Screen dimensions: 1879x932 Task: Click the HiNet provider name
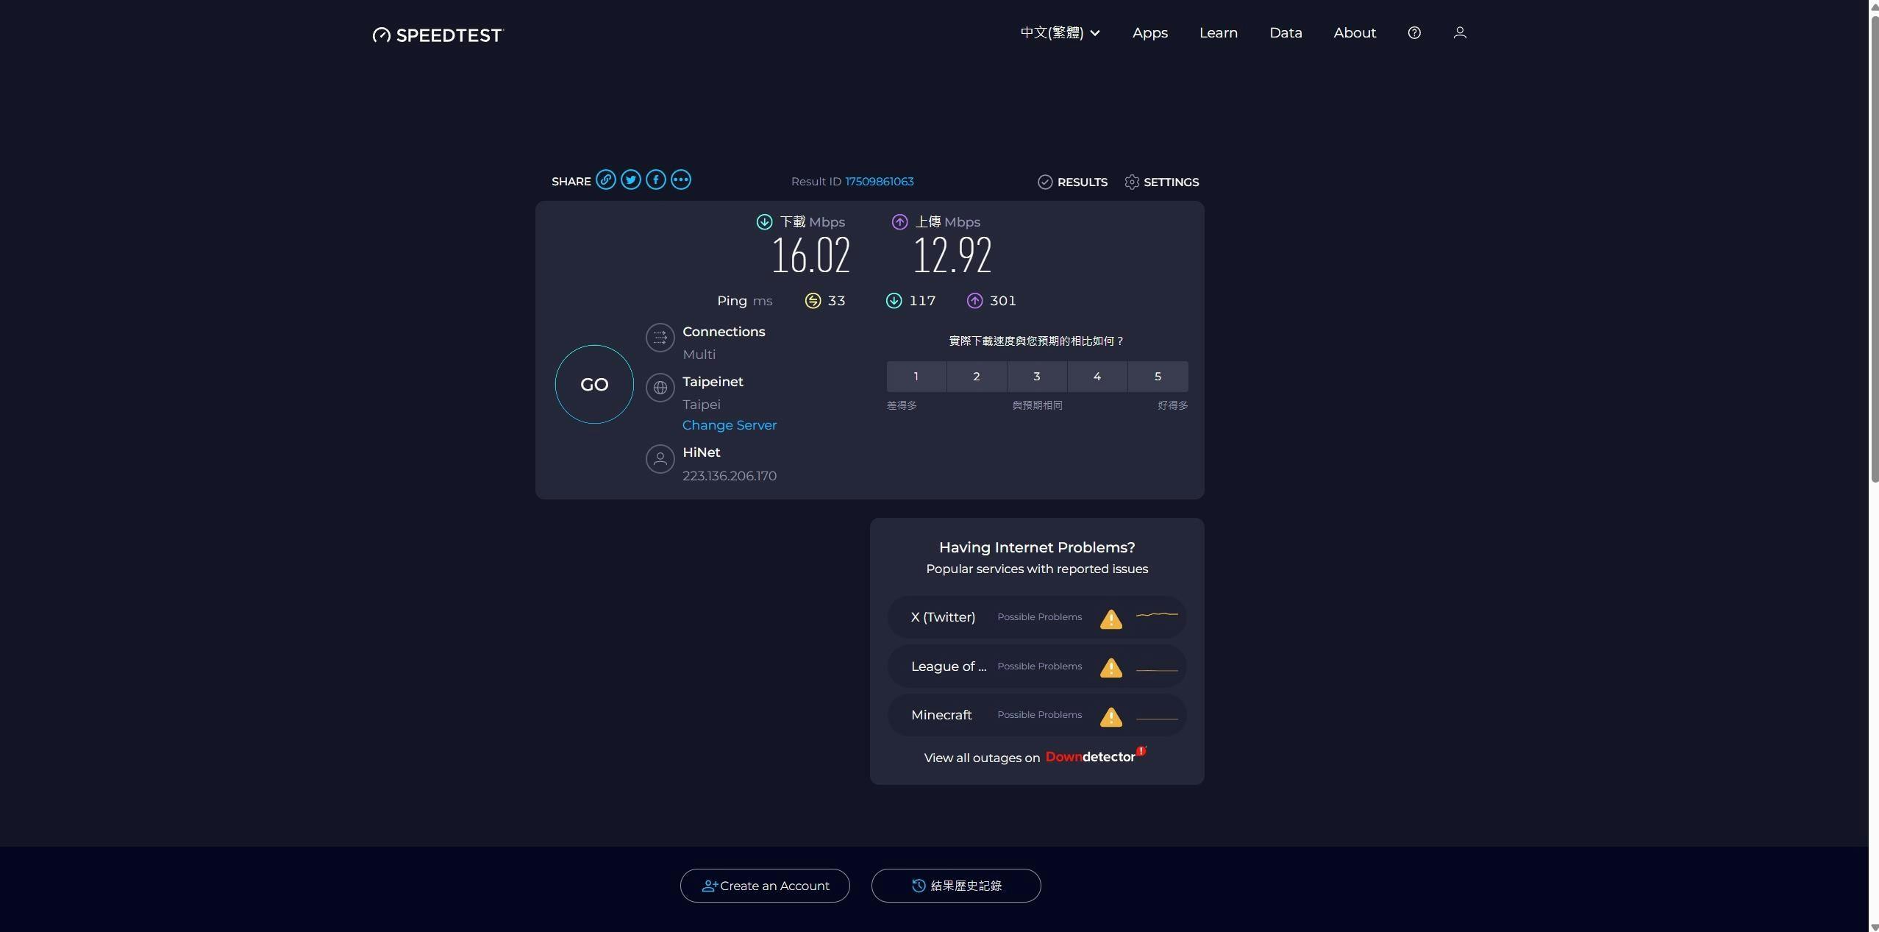pos(702,452)
